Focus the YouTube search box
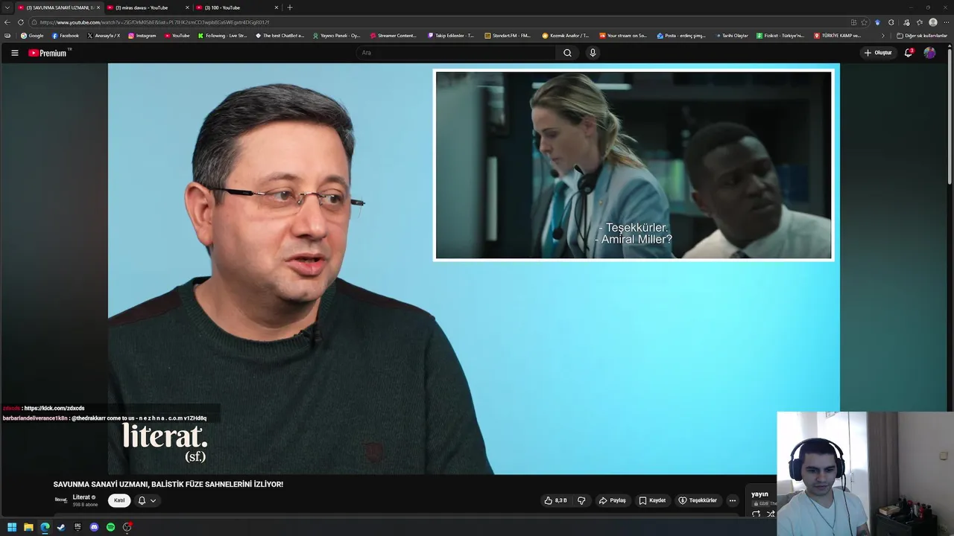The width and height of the screenshot is (954, 536). 455,53
